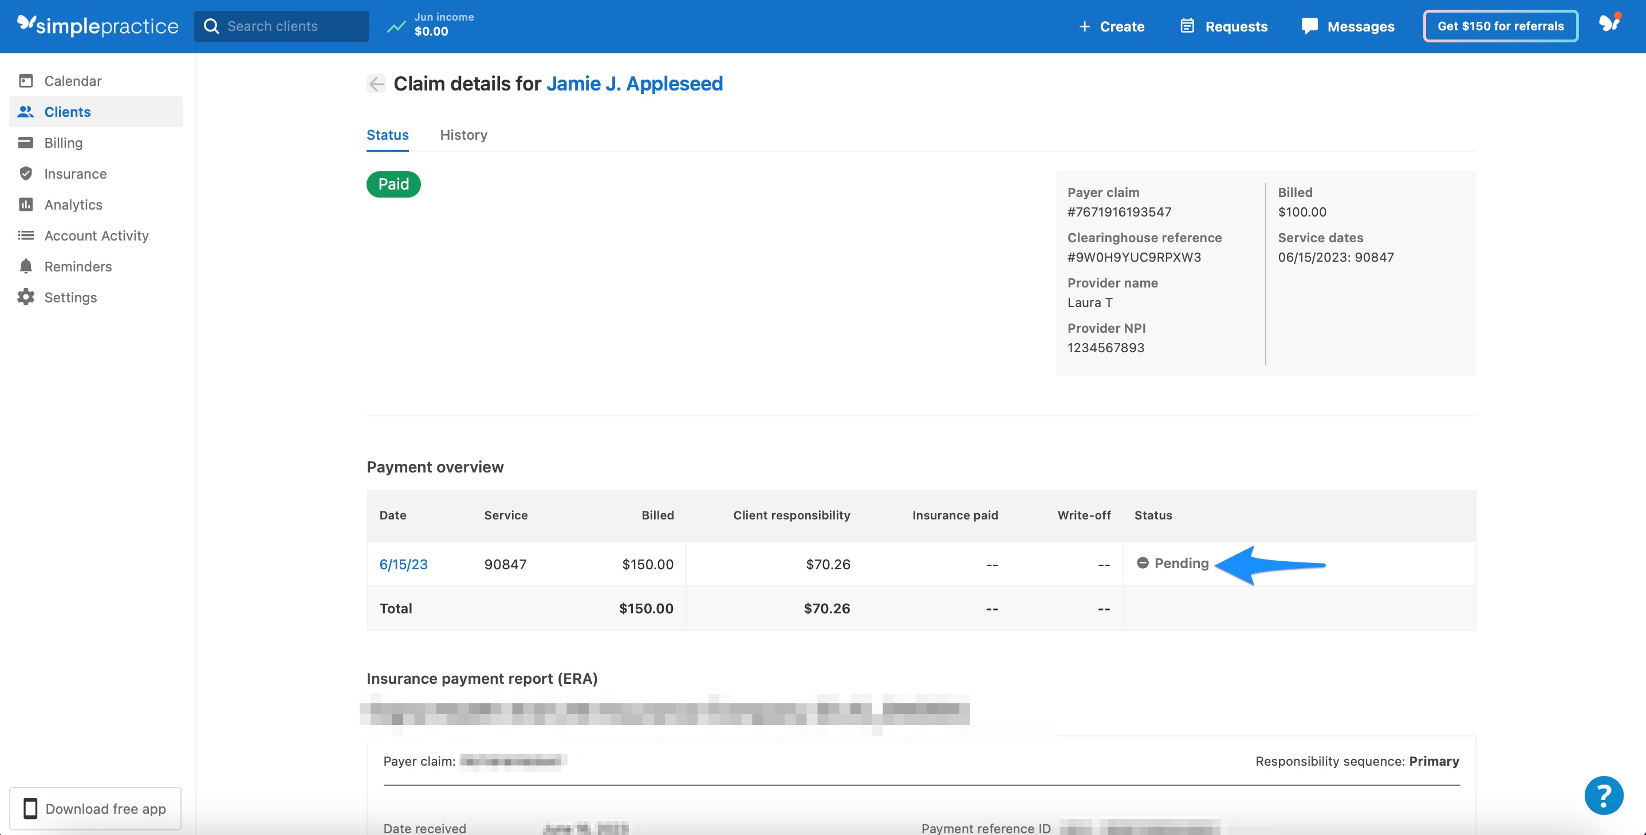The height and width of the screenshot is (835, 1646).
Task: Click Insurance payment report (ERA) heading
Action: click(x=482, y=679)
